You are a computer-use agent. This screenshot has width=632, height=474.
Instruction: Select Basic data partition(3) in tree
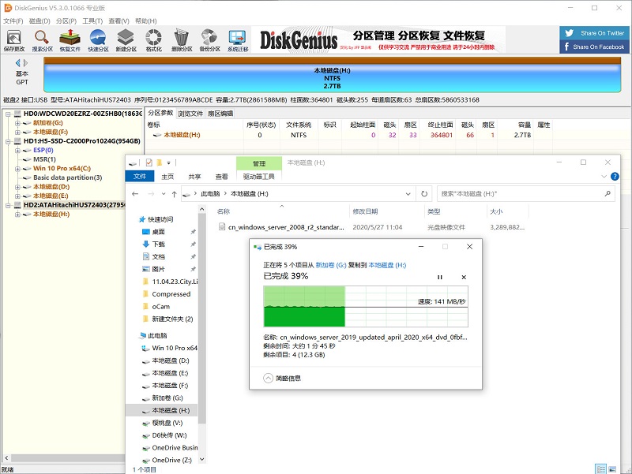(x=67, y=177)
